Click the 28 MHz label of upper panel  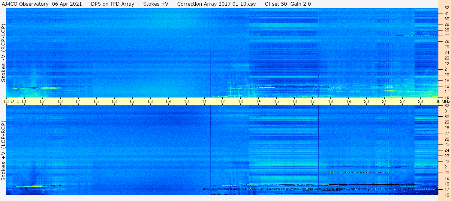click(x=446, y=30)
